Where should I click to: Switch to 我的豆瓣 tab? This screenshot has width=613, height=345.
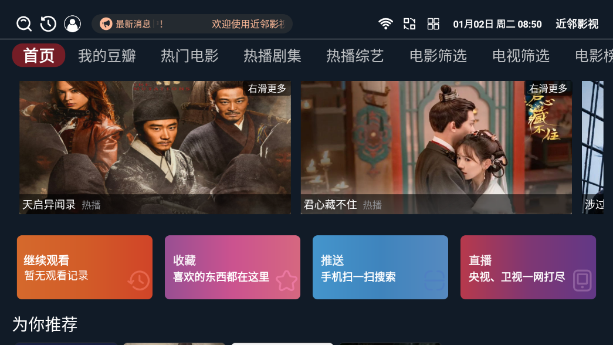point(107,56)
